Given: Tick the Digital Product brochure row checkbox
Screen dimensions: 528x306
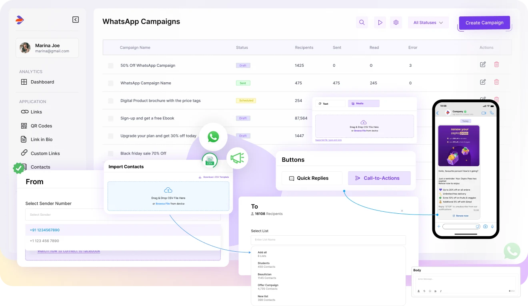Looking at the screenshot, I should (x=111, y=101).
